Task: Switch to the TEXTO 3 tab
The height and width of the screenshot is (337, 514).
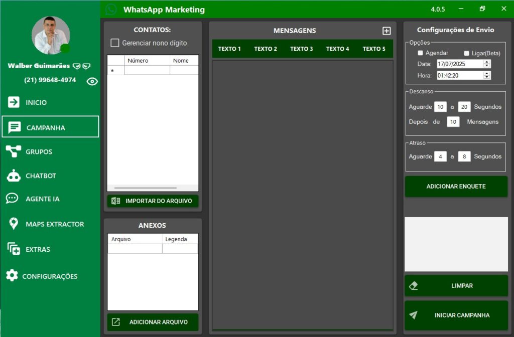Action: (301, 49)
